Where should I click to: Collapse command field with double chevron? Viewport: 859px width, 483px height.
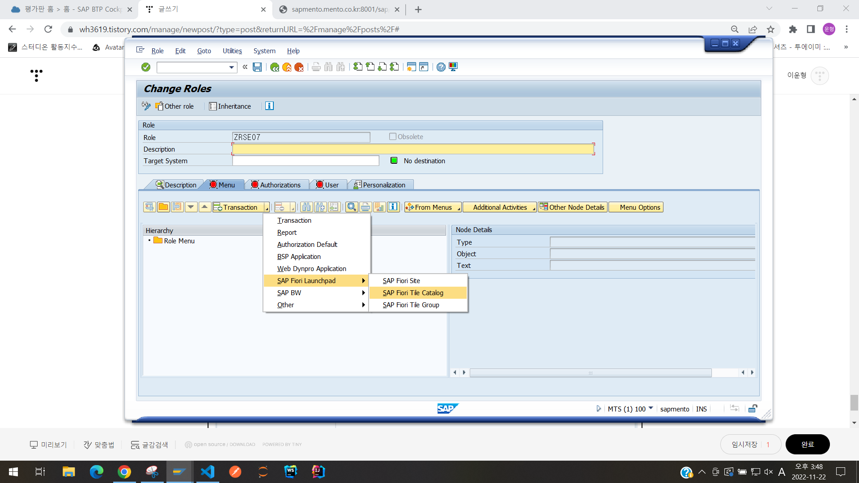245,67
